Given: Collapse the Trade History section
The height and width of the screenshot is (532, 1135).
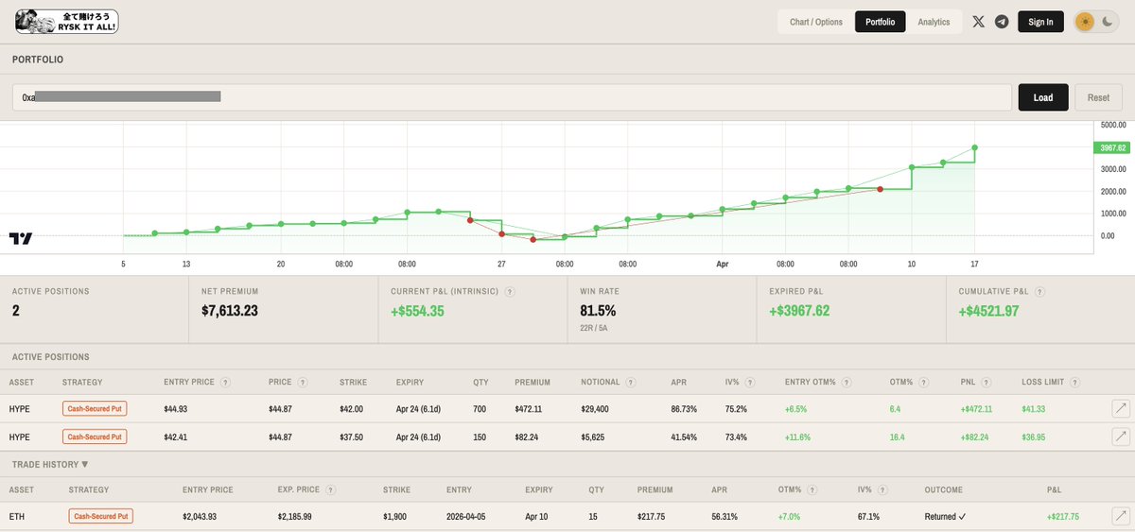Looking at the screenshot, I should tap(50, 464).
